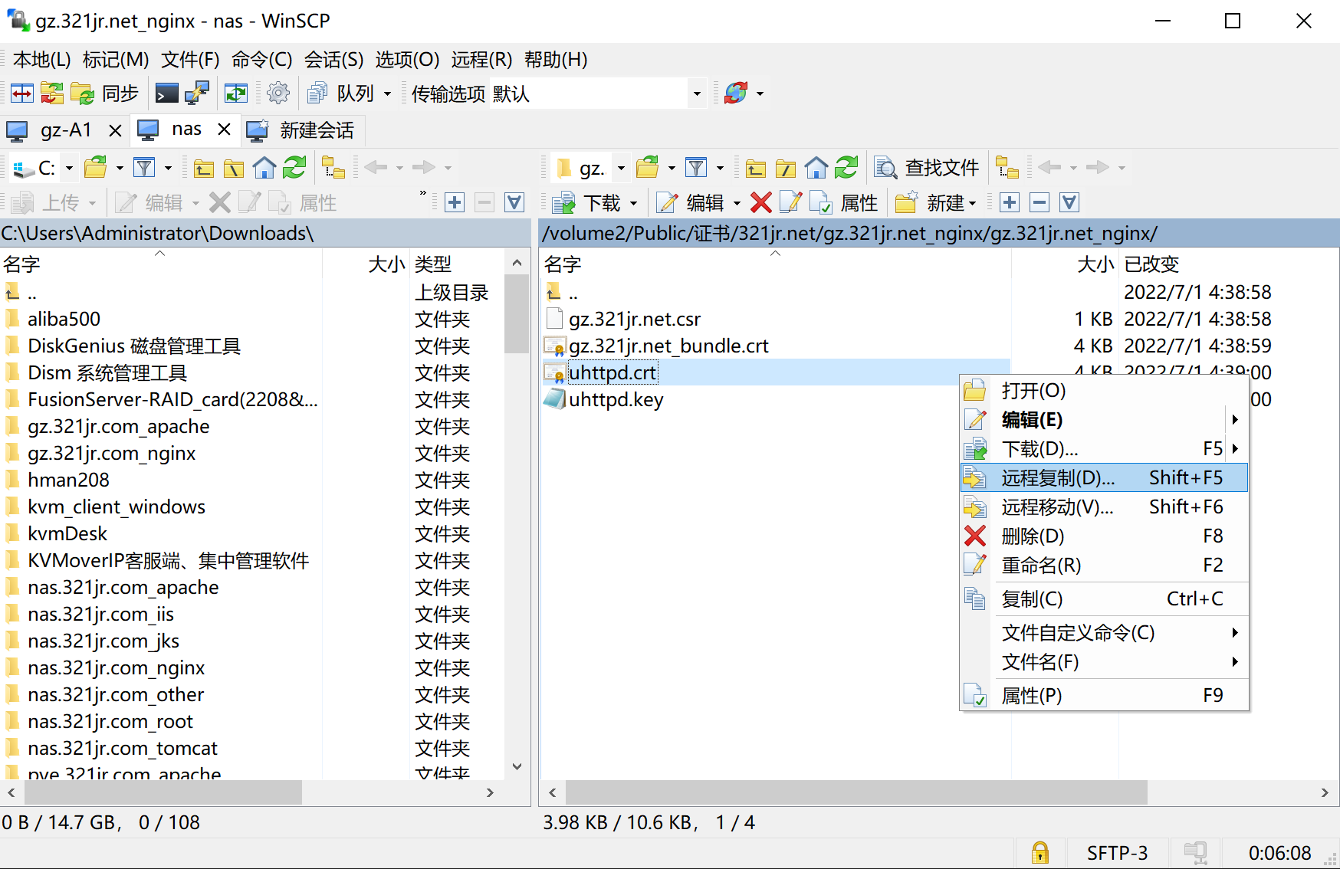Viewport: 1340px width, 869px height.
Task: Choose 打开(O) from context menu
Action: [1104, 391]
